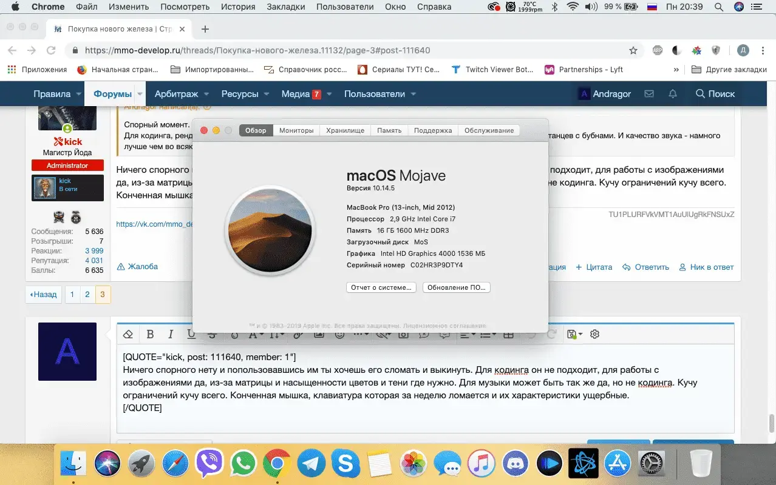The image size is (776, 485).
Task: Click the Spotlight search icon in menu bar
Action: click(719, 7)
